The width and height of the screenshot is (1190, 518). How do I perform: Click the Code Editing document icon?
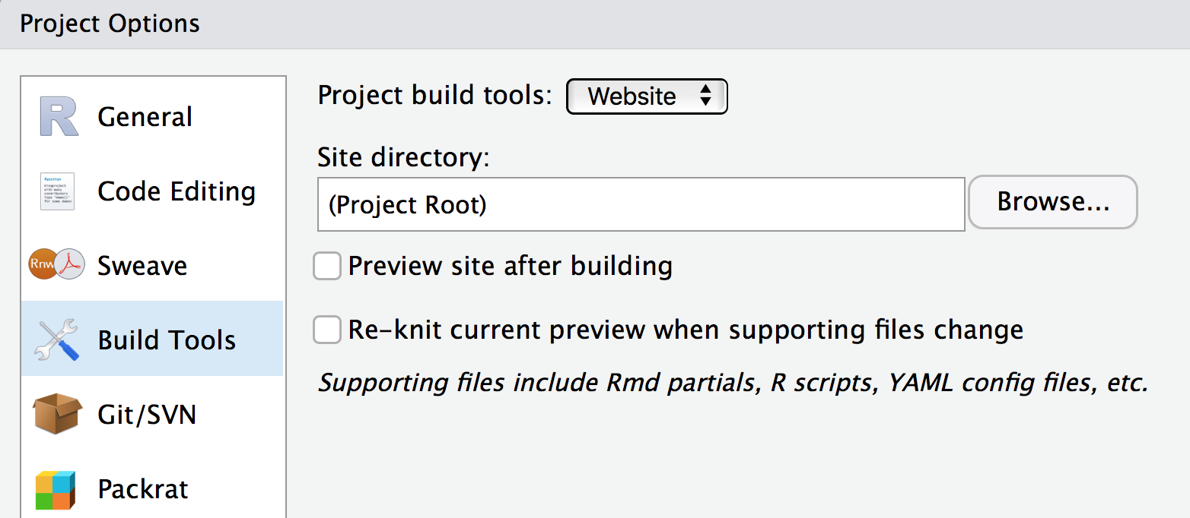click(x=57, y=191)
